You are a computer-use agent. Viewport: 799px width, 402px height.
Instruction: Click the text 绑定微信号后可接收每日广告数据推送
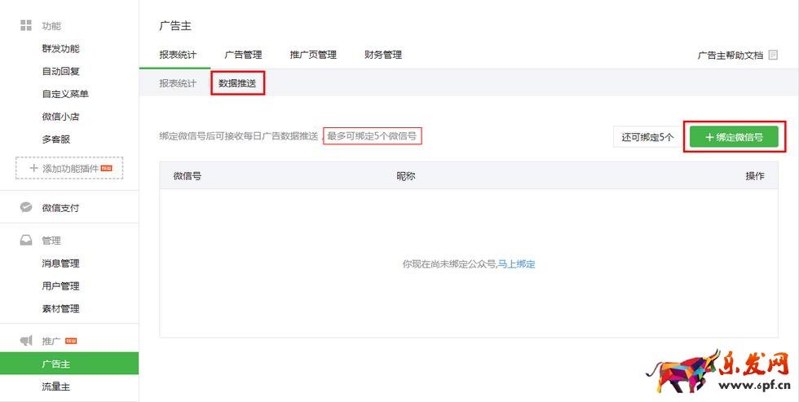238,136
